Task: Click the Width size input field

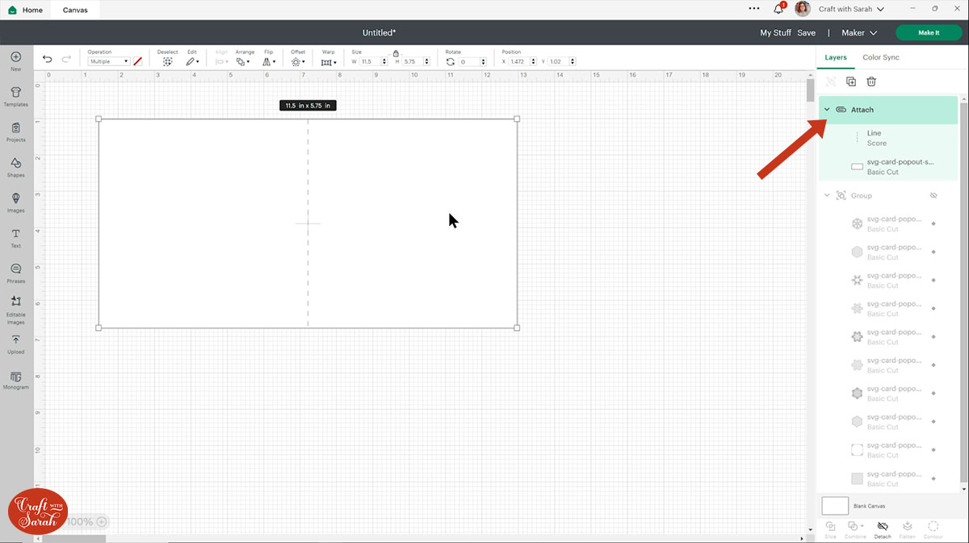Action: [x=371, y=61]
